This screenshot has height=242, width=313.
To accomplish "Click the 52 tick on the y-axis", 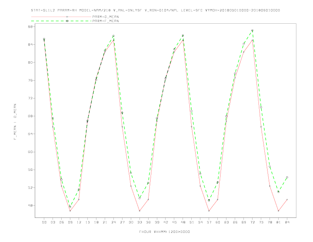I will (30, 188).
